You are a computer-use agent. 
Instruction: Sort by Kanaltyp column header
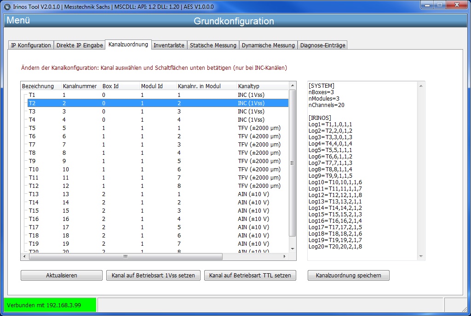click(262, 86)
